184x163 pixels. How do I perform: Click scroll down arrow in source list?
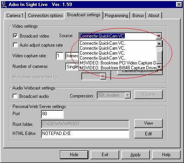pyautogui.click(x=159, y=67)
